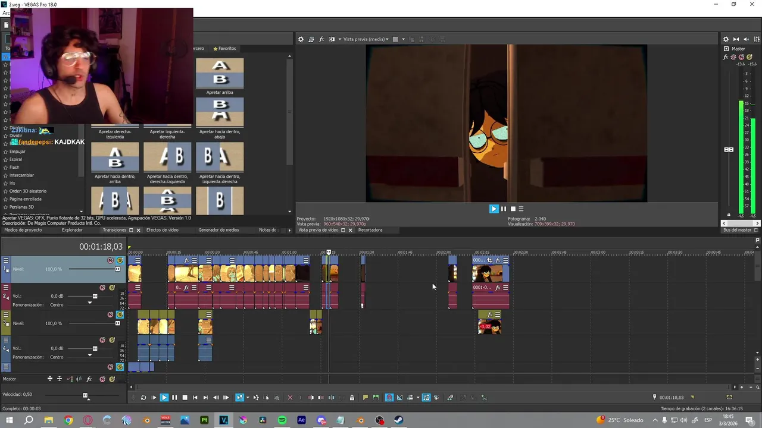Mute the Master bus output
Viewport: 762px width, 428px height.
(x=742, y=57)
